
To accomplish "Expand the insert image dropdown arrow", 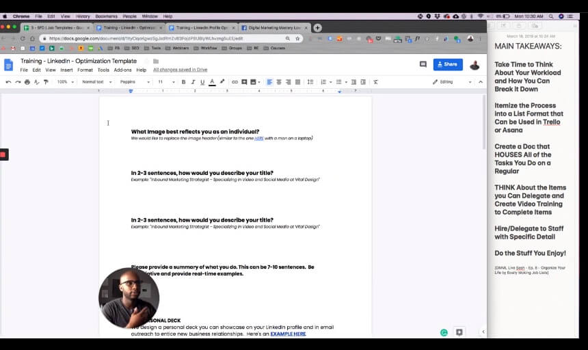I will pos(258,82).
